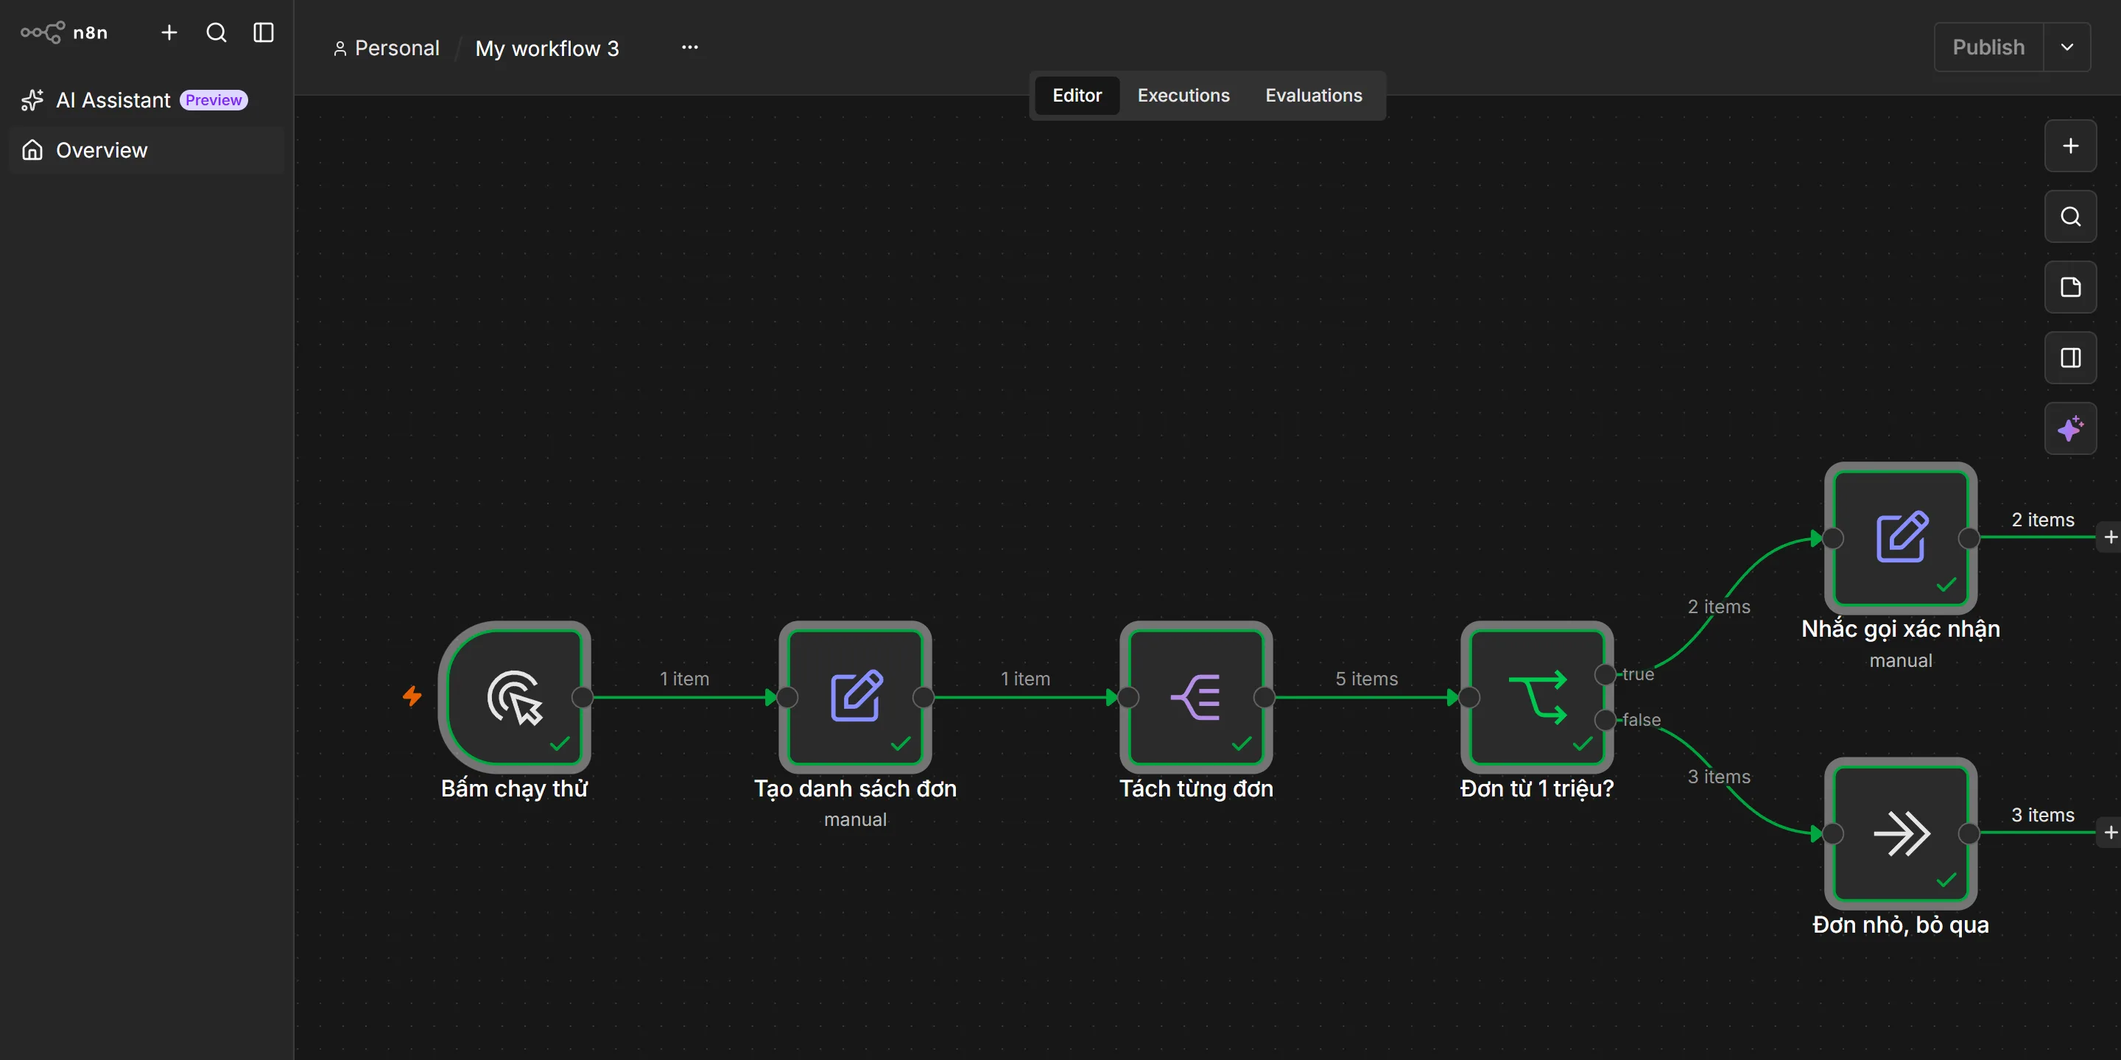Expand the Publish dropdown arrow
The width and height of the screenshot is (2121, 1060).
tap(2067, 48)
